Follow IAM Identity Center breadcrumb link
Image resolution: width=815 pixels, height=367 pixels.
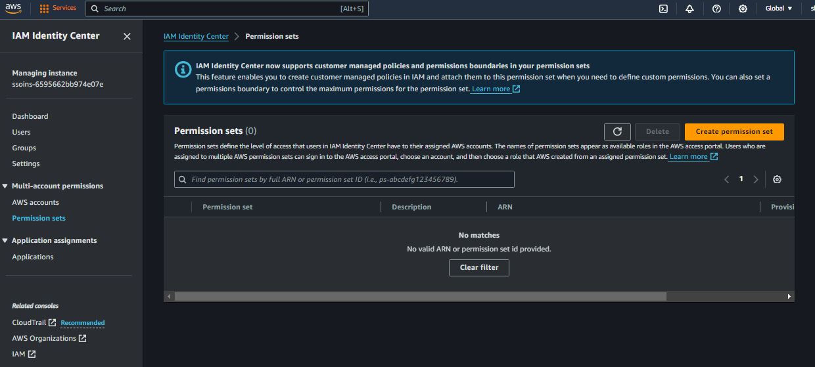[x=196, y=36]
